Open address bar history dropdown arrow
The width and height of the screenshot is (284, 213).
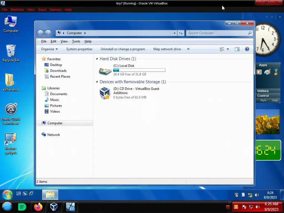(x=174, y=33)
